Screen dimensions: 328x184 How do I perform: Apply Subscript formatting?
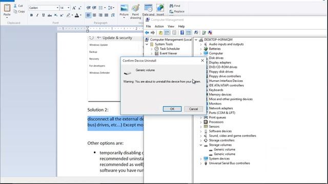(56, 15)
